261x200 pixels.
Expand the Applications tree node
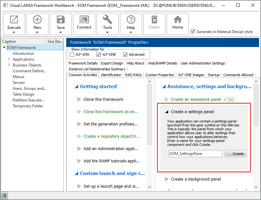tap(9, 59)
